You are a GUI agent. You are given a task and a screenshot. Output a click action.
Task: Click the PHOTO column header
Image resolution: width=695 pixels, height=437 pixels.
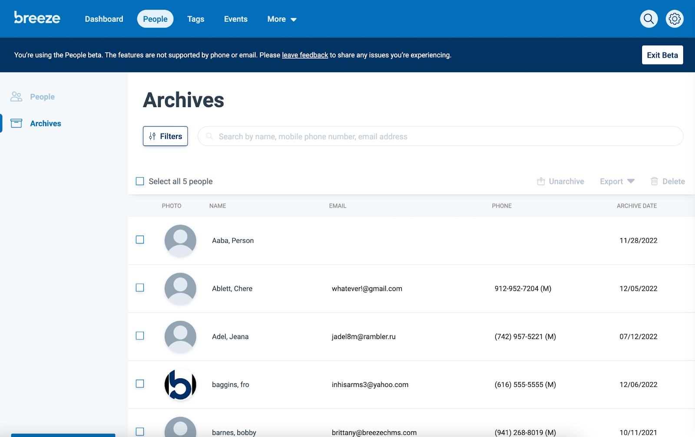pyautogui.click(x=172, y=206)
